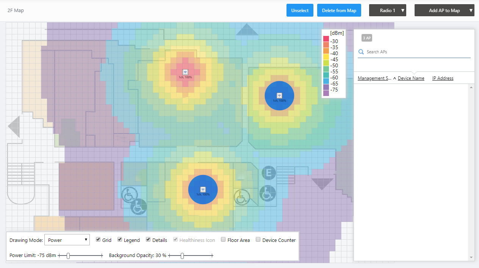Click the Unselect button

pyautogui.click(x=300, y=11)
